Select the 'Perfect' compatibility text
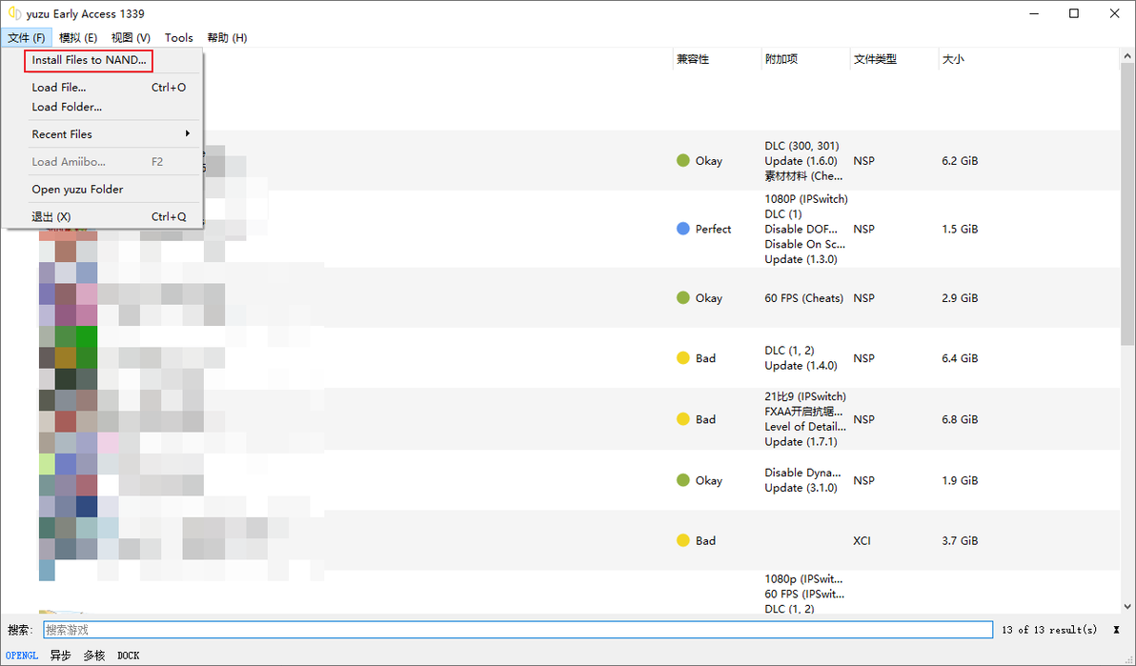 pyautogui.click(x=713, y=229)
